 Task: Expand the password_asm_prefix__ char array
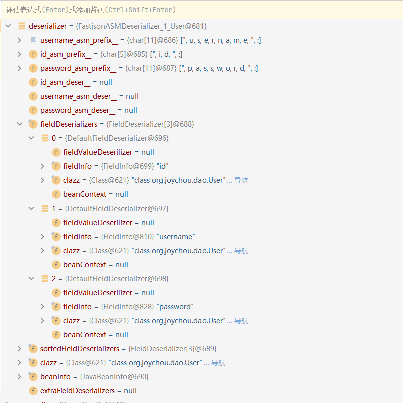coord(19,68)
